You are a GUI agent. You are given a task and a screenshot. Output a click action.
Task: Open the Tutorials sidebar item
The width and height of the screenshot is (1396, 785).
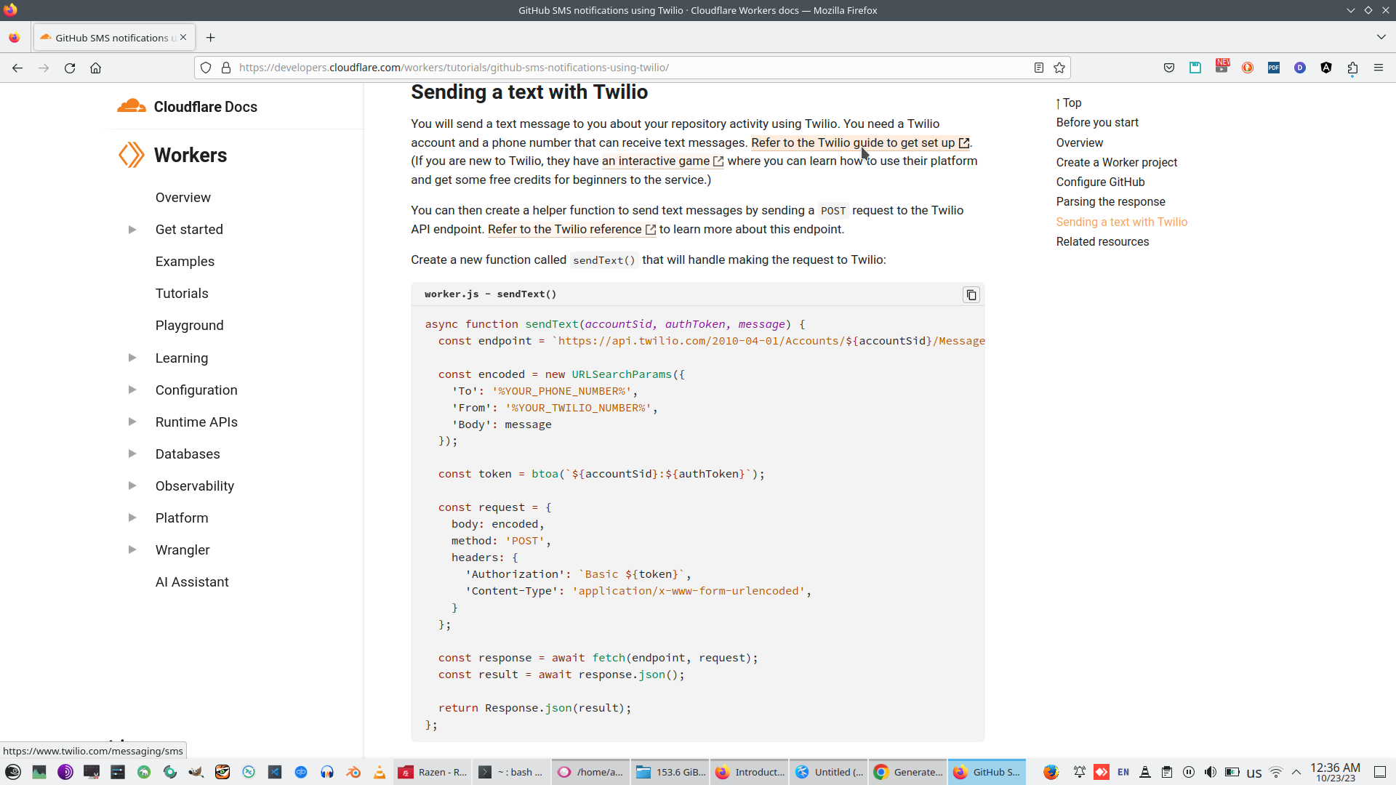[x=182, y=294]
